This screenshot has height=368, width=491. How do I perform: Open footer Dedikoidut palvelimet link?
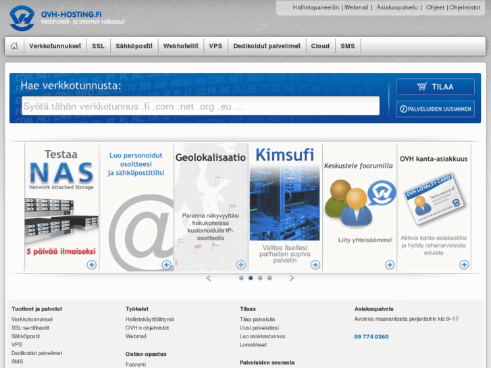[x=37, y=353]
